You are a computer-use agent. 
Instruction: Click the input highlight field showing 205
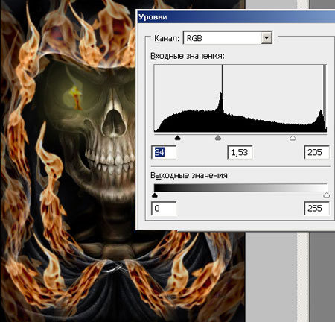tap(316, 152)
